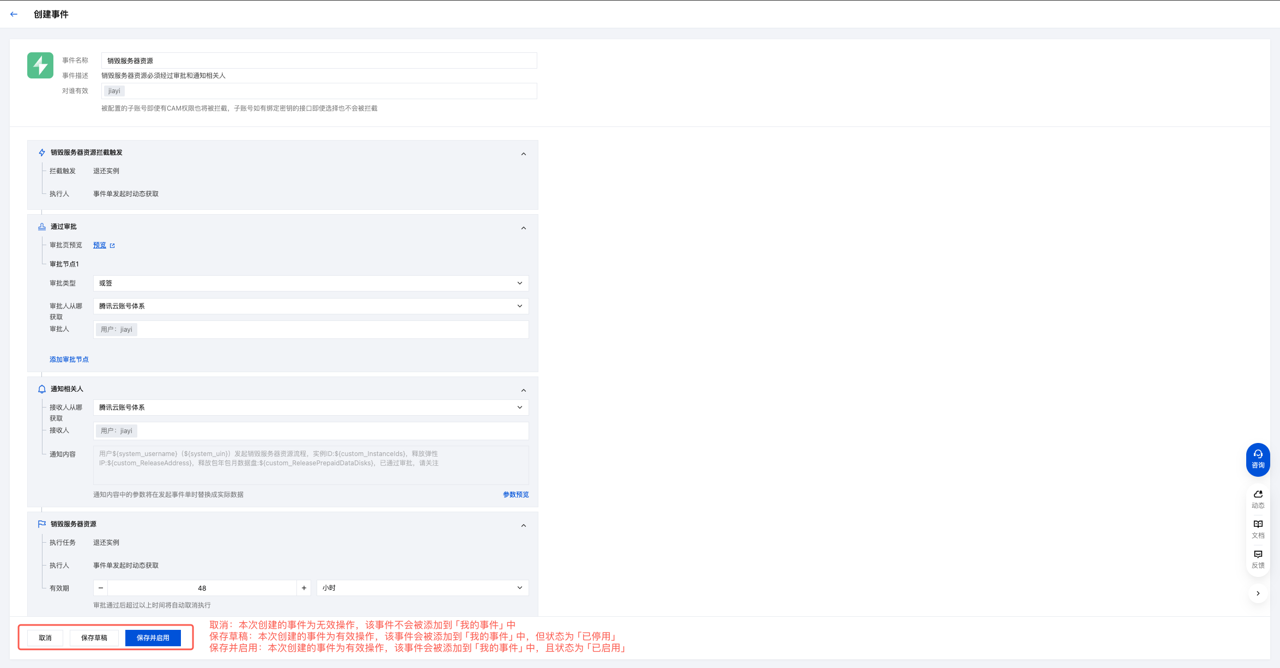Image resolution: width=1280 pixels, height=668 pixels.
Task: Click the 事件名称 input field
Action: click(319, 60)
